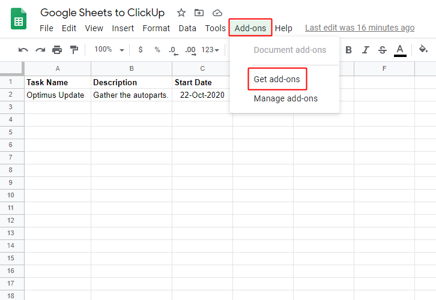Screen dimensions: 436x300
Task: Open the fill color bucket
Action: coord(423,49)
